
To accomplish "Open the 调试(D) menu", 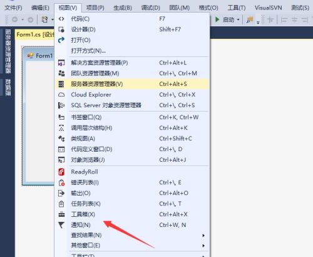I will pyautogui.click(x=150, y=8).
